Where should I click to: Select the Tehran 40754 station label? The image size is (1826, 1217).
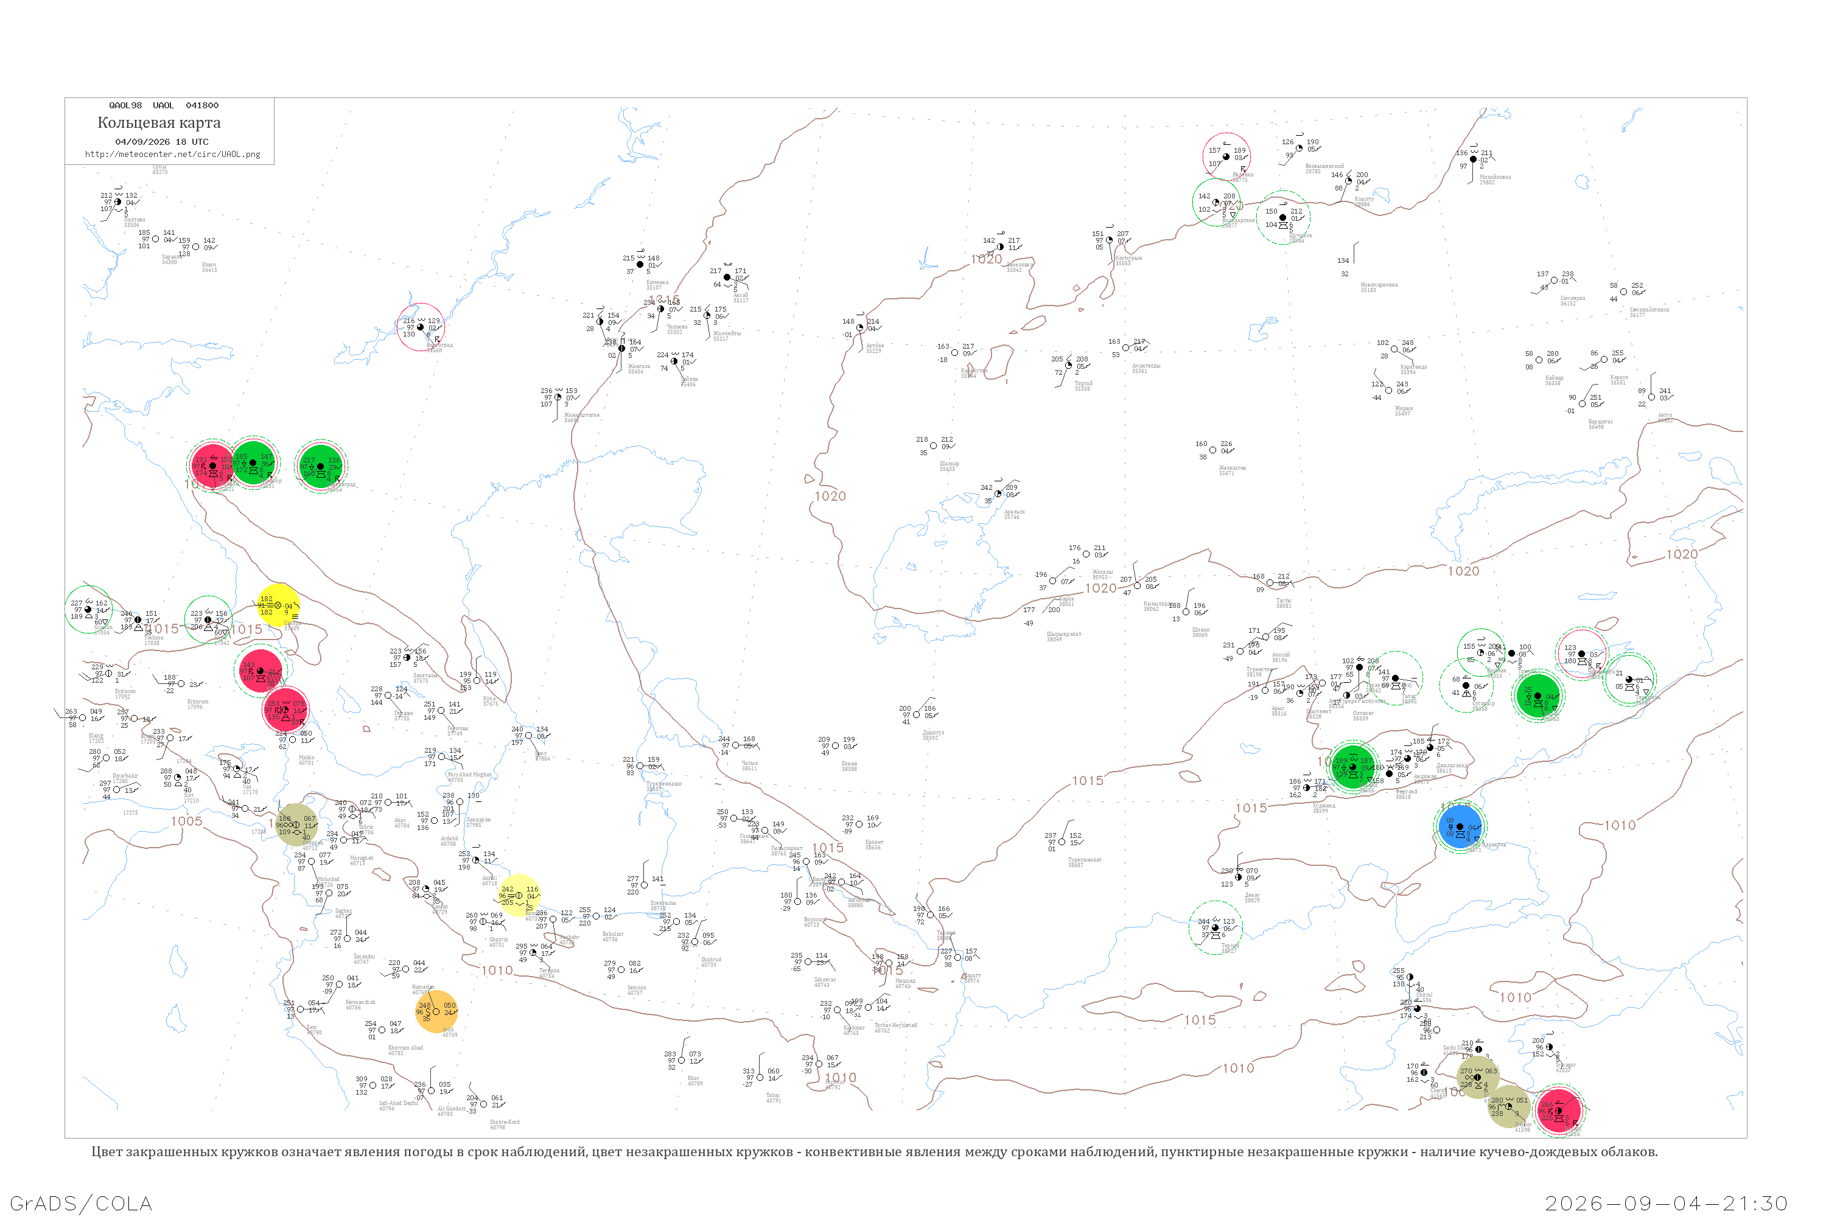(548, 973)
